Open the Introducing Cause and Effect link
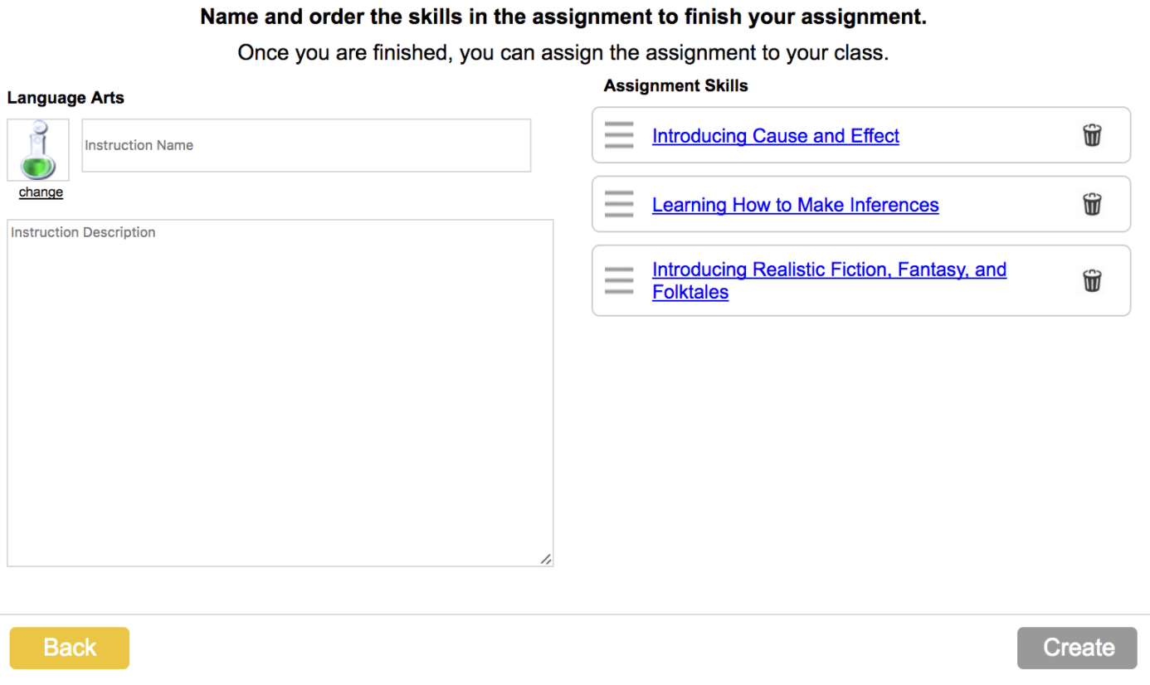 pyautogui.click(x=775, y=136)
